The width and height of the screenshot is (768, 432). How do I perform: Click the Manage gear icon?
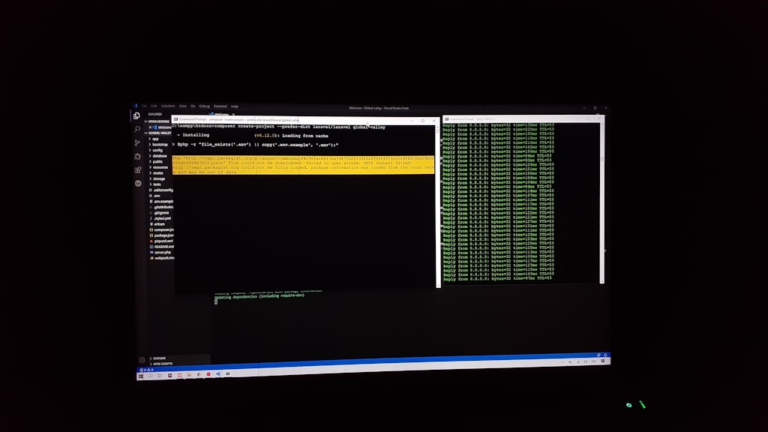[x=142, y=360]
